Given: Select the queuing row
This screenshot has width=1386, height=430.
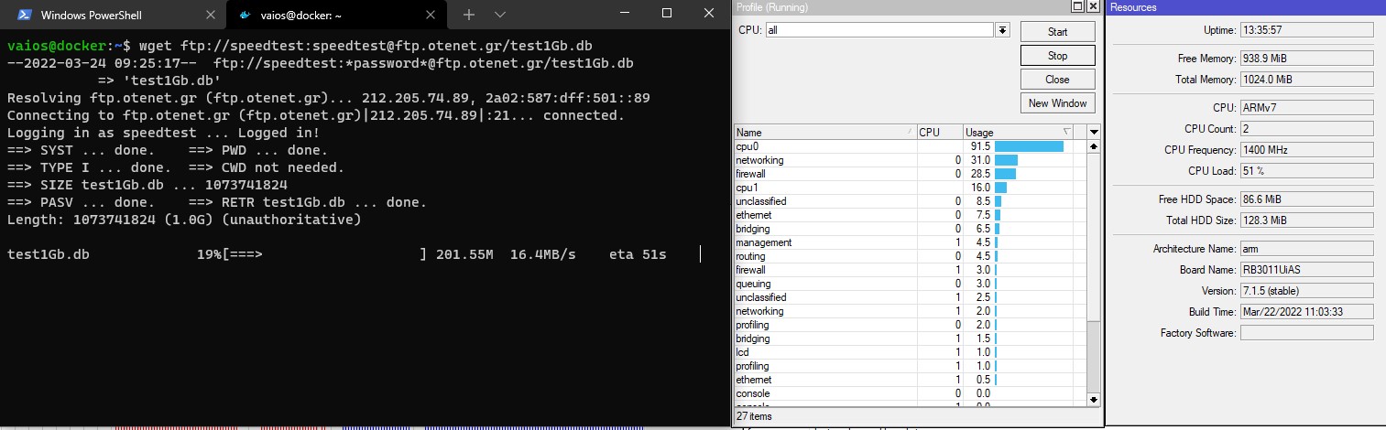Looking at the screenshot, I should pyautogui.click(x=910, y=284).
